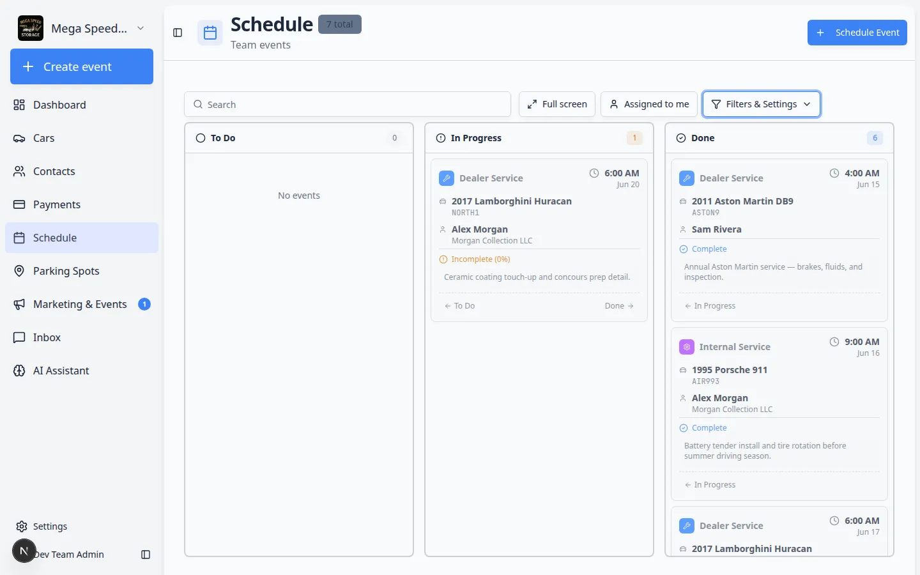Click the Done column header
This screenshot has width=920, height=575.
(x=779, y=138)
